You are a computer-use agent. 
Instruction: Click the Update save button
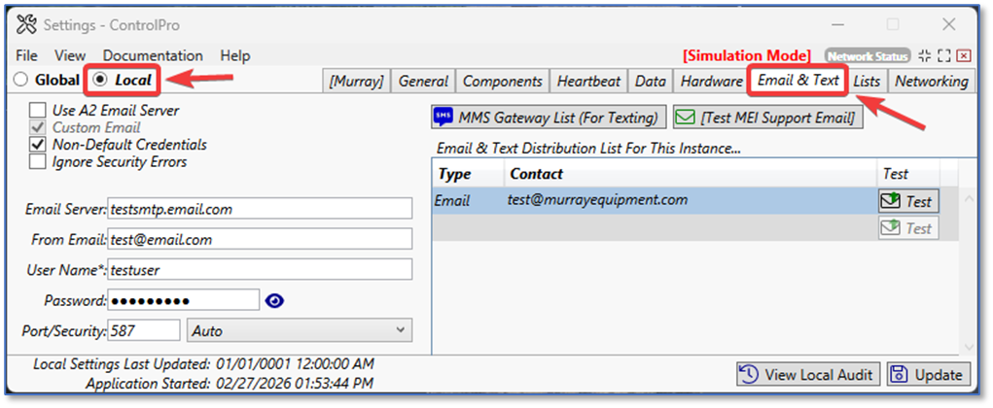928,374
